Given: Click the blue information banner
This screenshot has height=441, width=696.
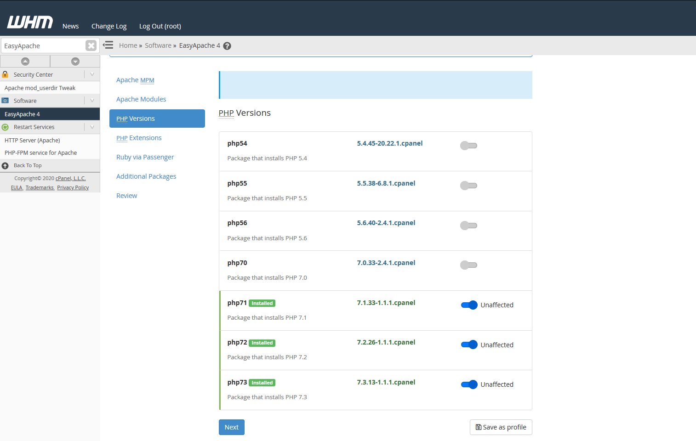Looking at the screenshot, I should [376, 85].
